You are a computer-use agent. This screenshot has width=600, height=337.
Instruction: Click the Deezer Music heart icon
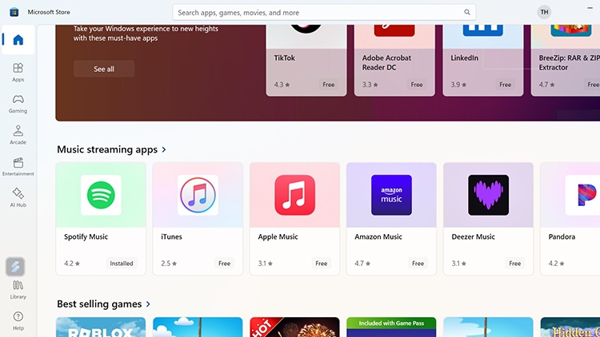(x=488, y=195)
